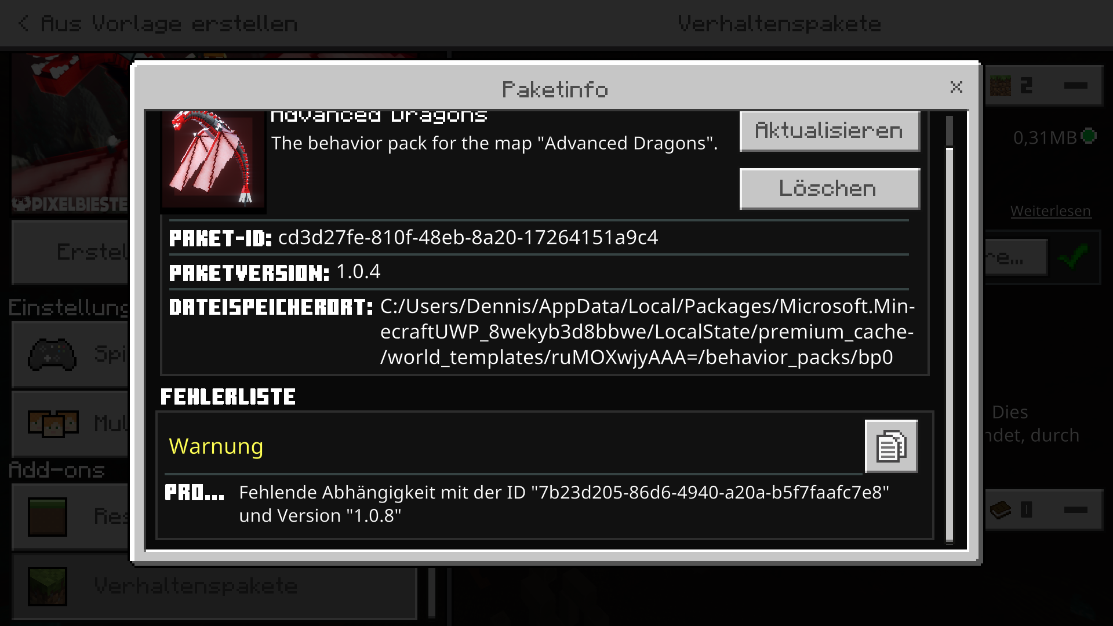Go back using the arrow icon
1113x626 pixels.
24,24
